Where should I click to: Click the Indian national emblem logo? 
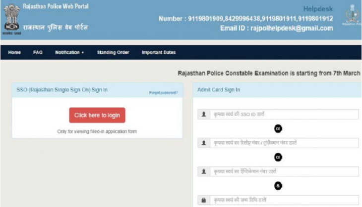point(11,19)
